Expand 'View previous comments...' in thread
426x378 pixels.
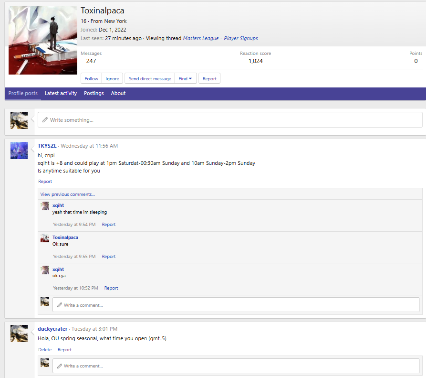coord(68,194)
